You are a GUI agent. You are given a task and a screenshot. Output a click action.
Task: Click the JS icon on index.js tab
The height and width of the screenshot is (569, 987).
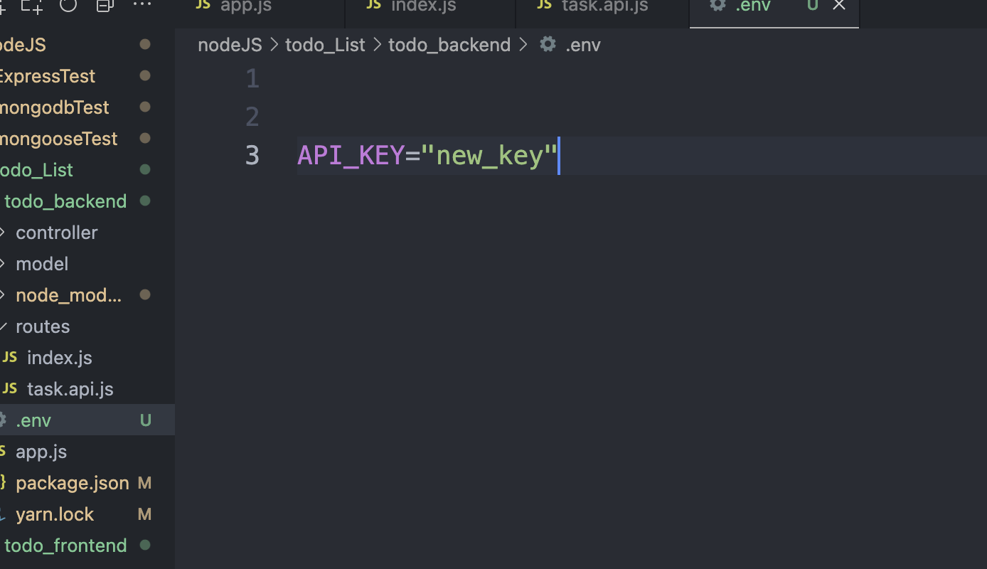point(373,5)
